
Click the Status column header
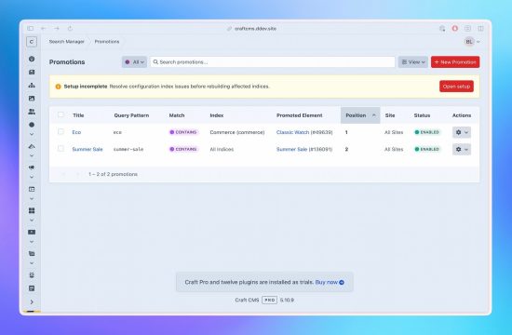422,115
